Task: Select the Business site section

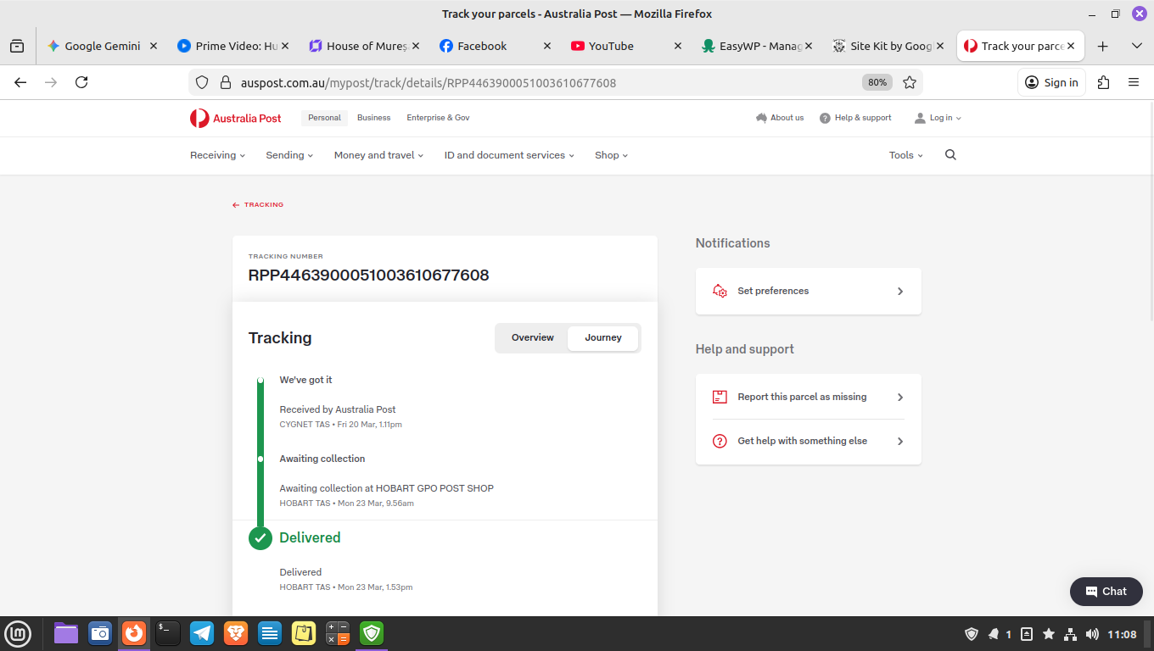Action: [373, 118]
